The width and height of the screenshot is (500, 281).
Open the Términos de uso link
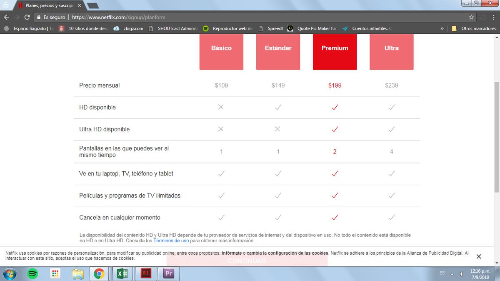[171, 241]
